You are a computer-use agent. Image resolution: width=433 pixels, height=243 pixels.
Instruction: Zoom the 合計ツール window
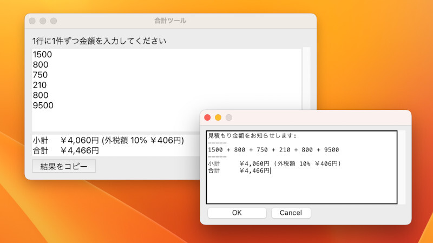click(x=54, y=21)
